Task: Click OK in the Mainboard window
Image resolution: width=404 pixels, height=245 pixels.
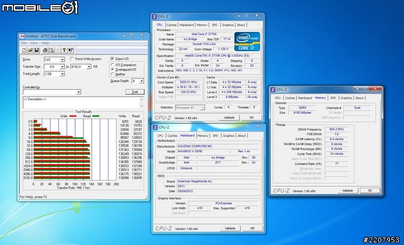Action: 252,228
